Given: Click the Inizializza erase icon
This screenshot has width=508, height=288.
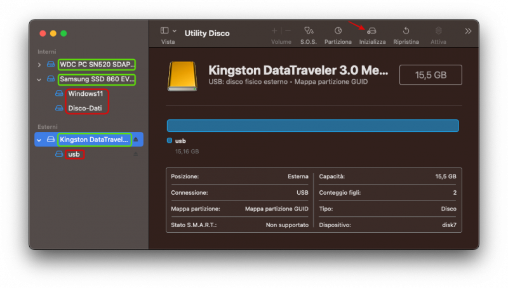Looking at the screenshot, I should [372, 30].
